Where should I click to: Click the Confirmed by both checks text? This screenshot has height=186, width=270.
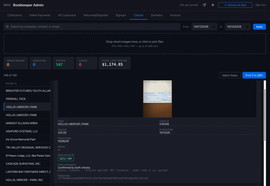[x=74, y=167]
